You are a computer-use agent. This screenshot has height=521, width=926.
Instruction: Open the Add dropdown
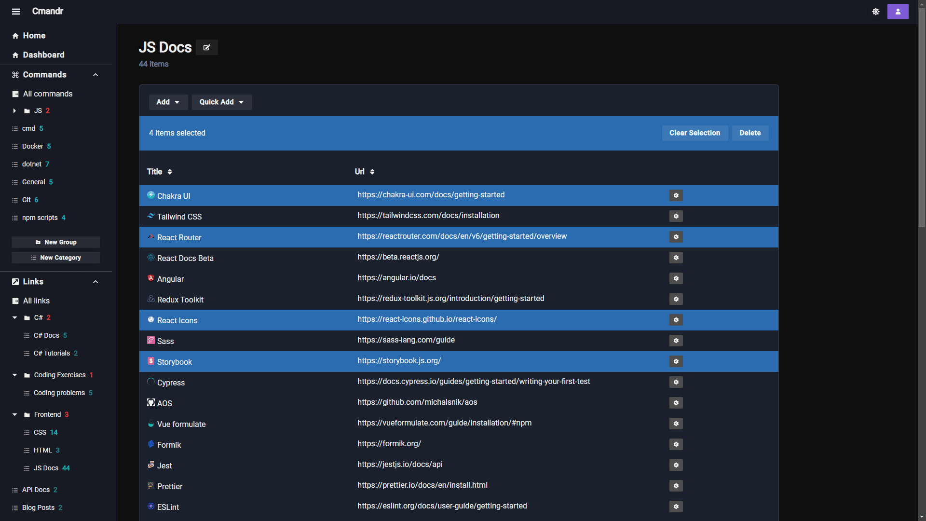[168, 102]
